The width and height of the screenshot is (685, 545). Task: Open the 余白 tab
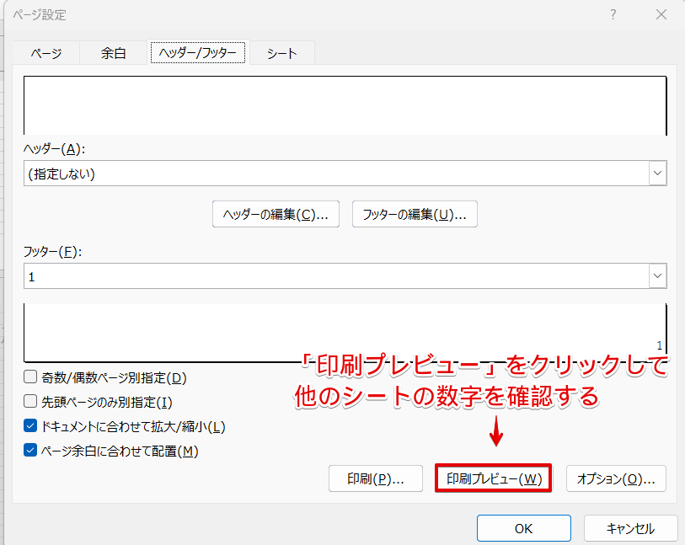coord(113,53)
